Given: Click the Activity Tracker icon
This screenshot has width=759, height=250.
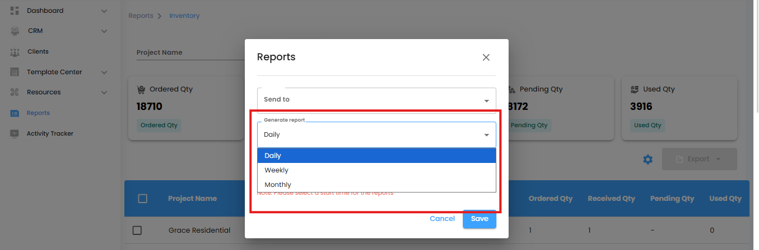Looking at the screenshot, I should point(15,134).
